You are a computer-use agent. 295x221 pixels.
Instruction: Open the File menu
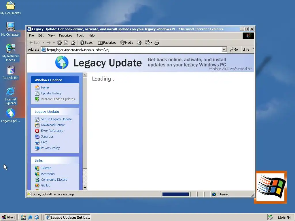pyautogui.click(x=31, y=35)
